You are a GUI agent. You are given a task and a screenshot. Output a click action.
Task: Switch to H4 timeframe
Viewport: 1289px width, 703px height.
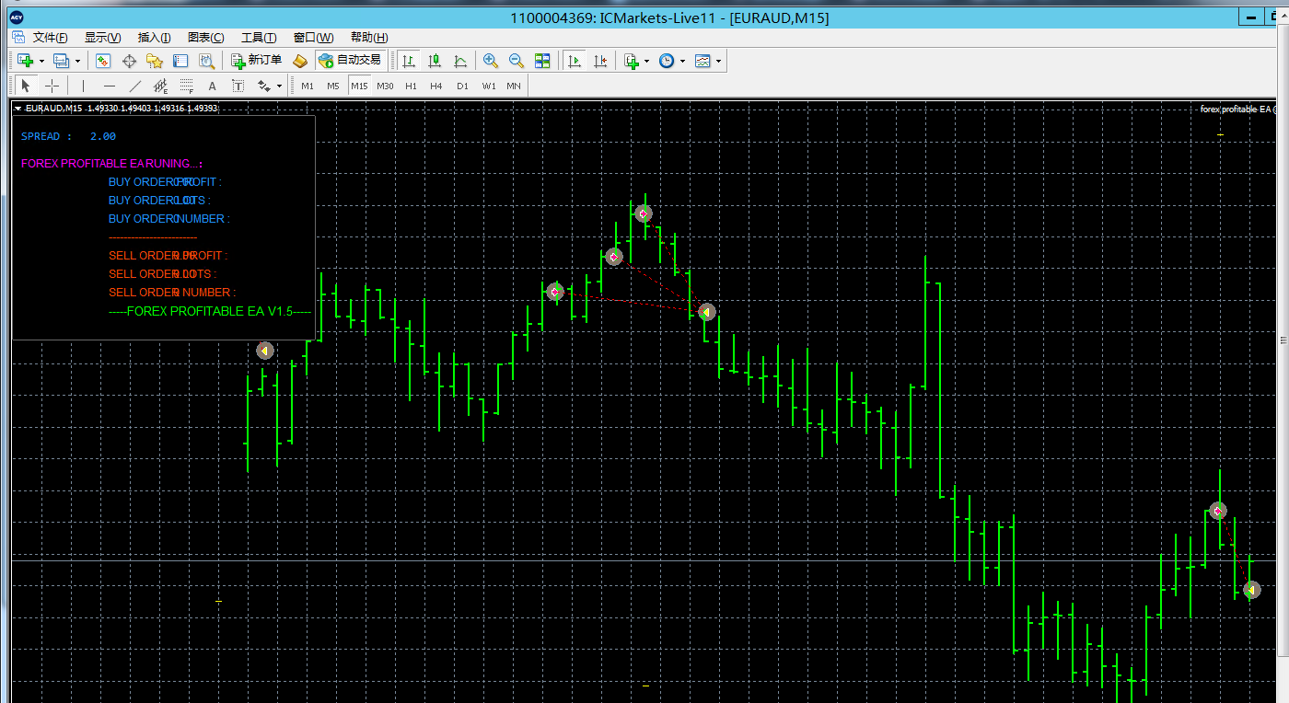click(436, 86)
